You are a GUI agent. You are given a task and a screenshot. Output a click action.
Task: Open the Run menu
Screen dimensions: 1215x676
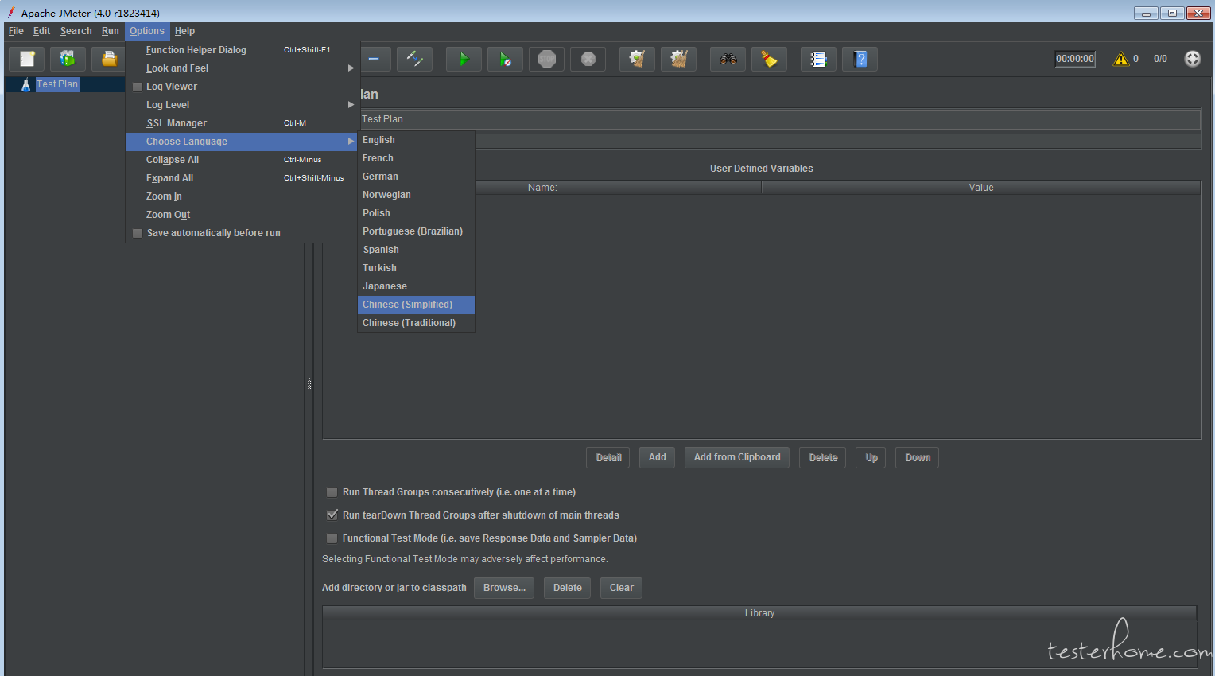[x=110, y=31]
